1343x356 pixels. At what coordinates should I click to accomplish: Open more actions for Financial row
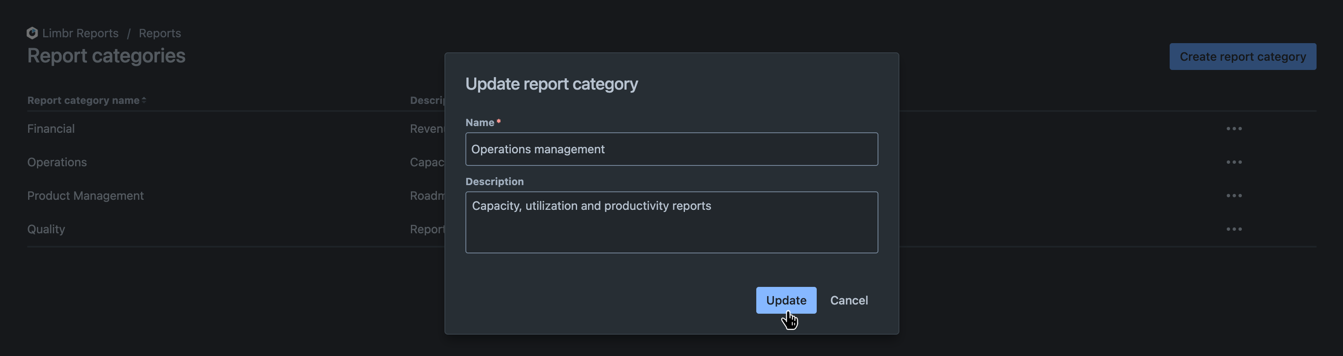[x=1233, y=129]
